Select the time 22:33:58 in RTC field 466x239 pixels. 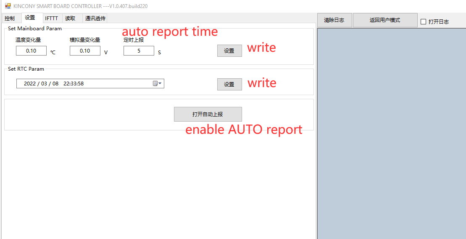click(74, 84)
